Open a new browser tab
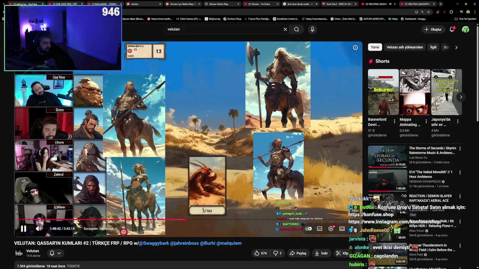Screen dimensions: 479x269 pyautogui.click(x=440, y=4)
